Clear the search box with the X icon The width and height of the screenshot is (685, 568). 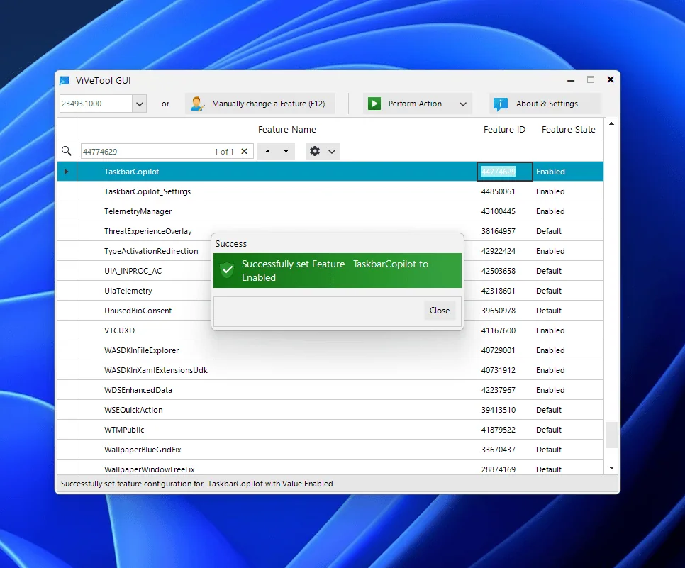pyautogui.click(x=244, y=150)
